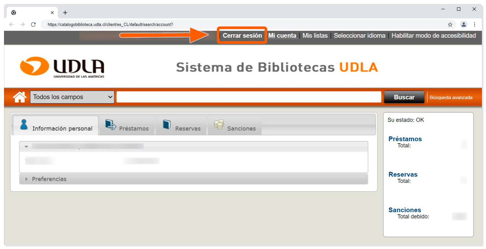Image resolution: width=486 pixels, height=249 pixels.
Task: Open Búsqueda avanzada link
Action: (451, 97)
